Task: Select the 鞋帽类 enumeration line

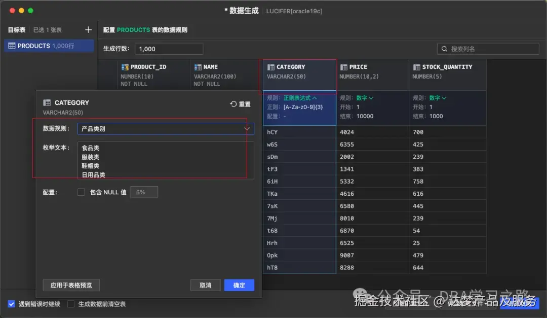Action: point(90,166)
